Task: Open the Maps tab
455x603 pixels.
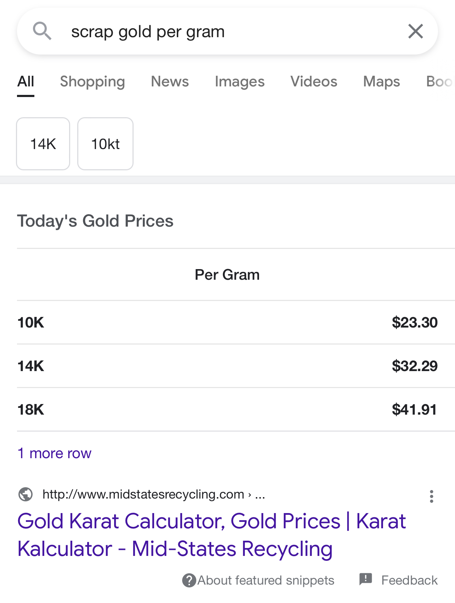Action: pyautogui.click(x=381, y=82)
